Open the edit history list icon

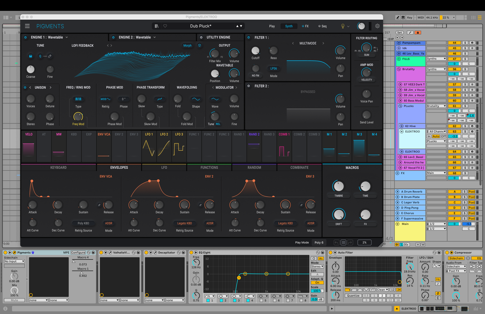click(x=344, y=242)
